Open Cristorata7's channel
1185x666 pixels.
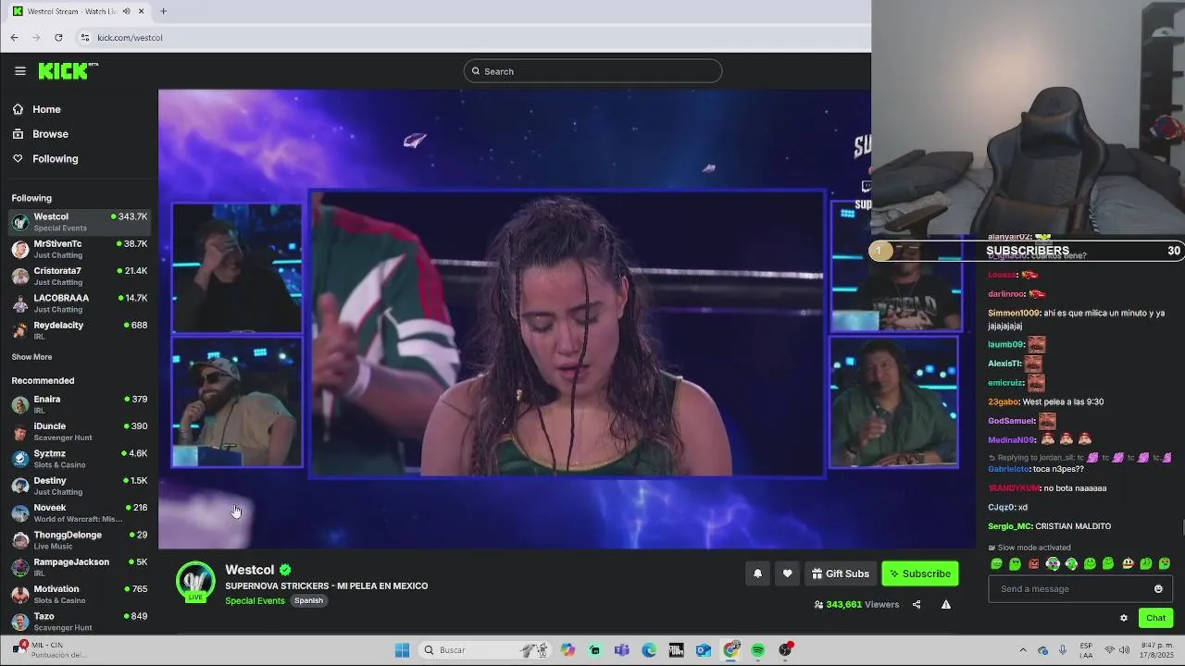click(79, 277)
